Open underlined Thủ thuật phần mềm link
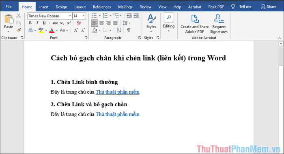The height and width of the screenshot is (154, 284). pyautogui.click(x=117, y=92)
